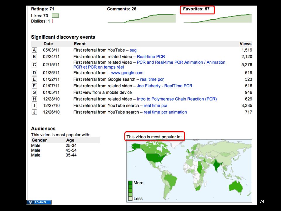Click the 'Ratings: 71' text
Viewport: 281px width, 211px height.
pyautogui.click(x=42, y=9)
